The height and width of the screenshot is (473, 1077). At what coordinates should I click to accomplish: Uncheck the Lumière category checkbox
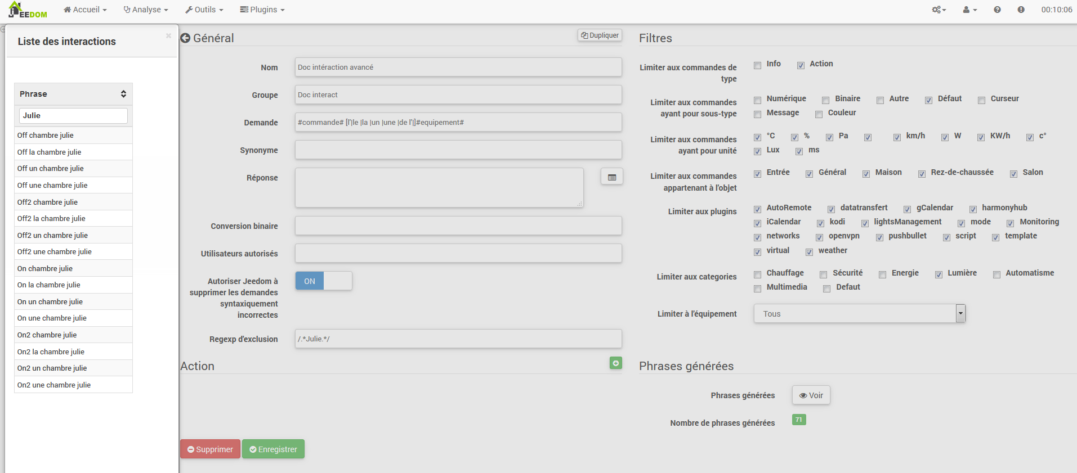pyautogui.click(x=939, y=274)
